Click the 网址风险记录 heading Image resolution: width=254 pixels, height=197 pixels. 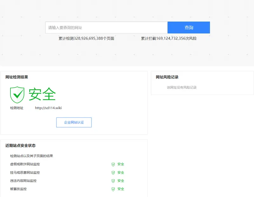point(167,77)
